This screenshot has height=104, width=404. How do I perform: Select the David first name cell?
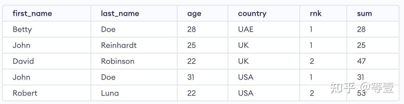pyautogui.click(x=23, y=61)
